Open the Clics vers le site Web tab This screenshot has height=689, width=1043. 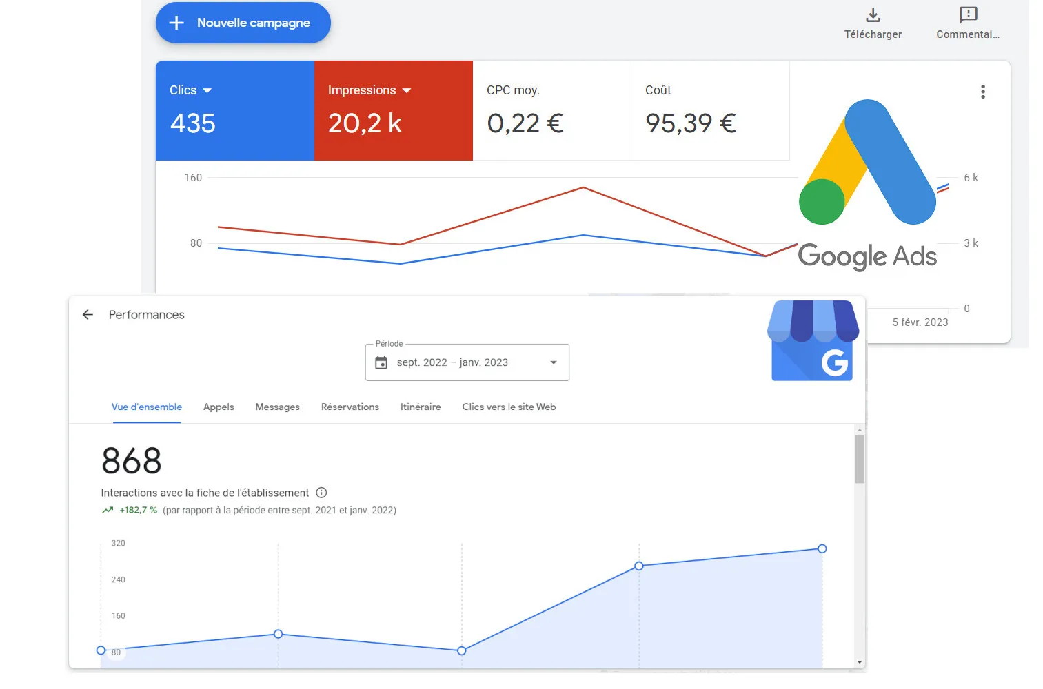click(x=509, y=407)
